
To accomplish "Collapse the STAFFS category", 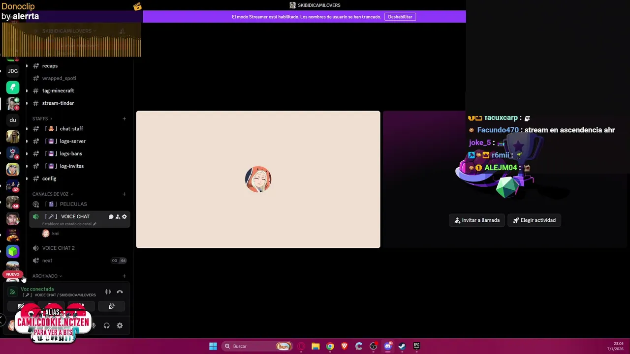I will (x=42, y=118).
